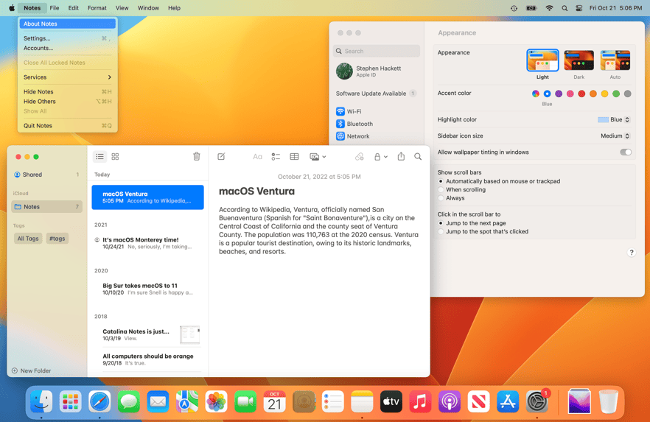This screenshot has width=650, height=422.
Task: Switch Notes to gallery view
Action: (115, 157)
